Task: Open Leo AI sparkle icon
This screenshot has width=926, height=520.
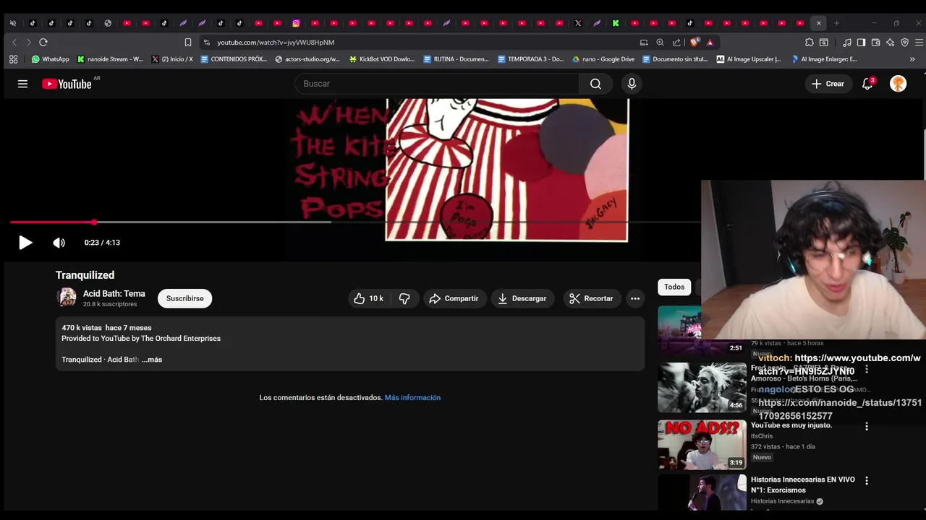Action: [890, 43]
